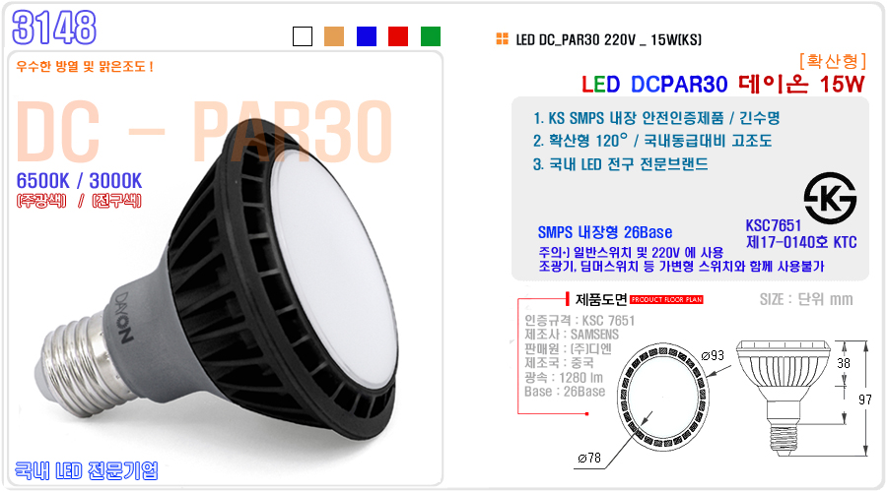Image resolution: width=887 pixels, height=492 pixels.
Task: Click the 확산형 bracket label
Action: (x=833, y=60)
